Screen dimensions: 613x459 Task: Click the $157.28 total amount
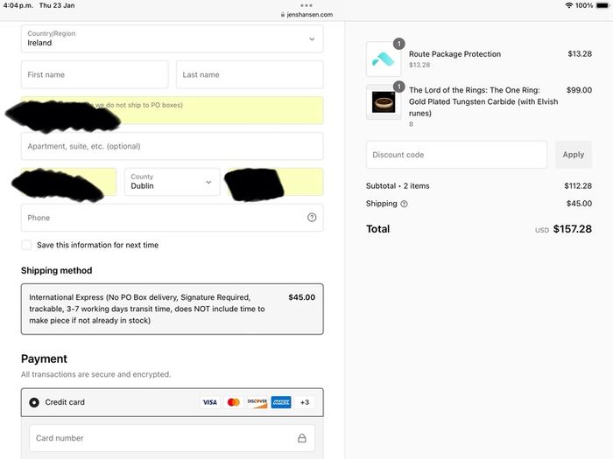tap(573, 229)
